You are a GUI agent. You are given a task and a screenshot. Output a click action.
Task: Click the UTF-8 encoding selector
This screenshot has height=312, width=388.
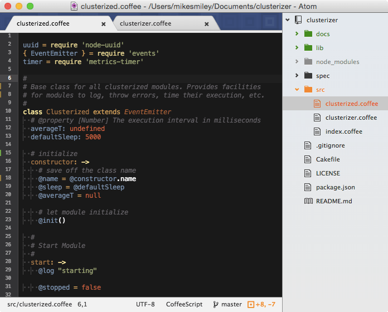145,304
